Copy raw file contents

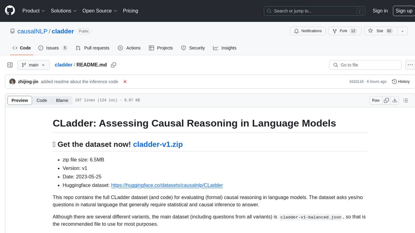click(386, 100)
